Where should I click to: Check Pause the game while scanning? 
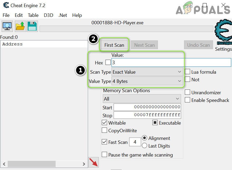click(104, 154)
